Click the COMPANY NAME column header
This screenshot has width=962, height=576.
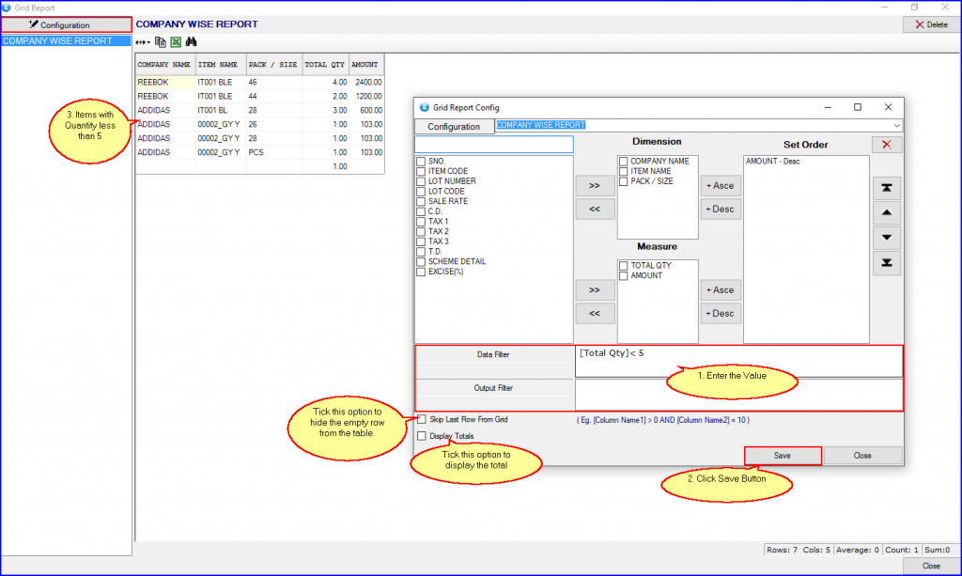click(164, 65)
